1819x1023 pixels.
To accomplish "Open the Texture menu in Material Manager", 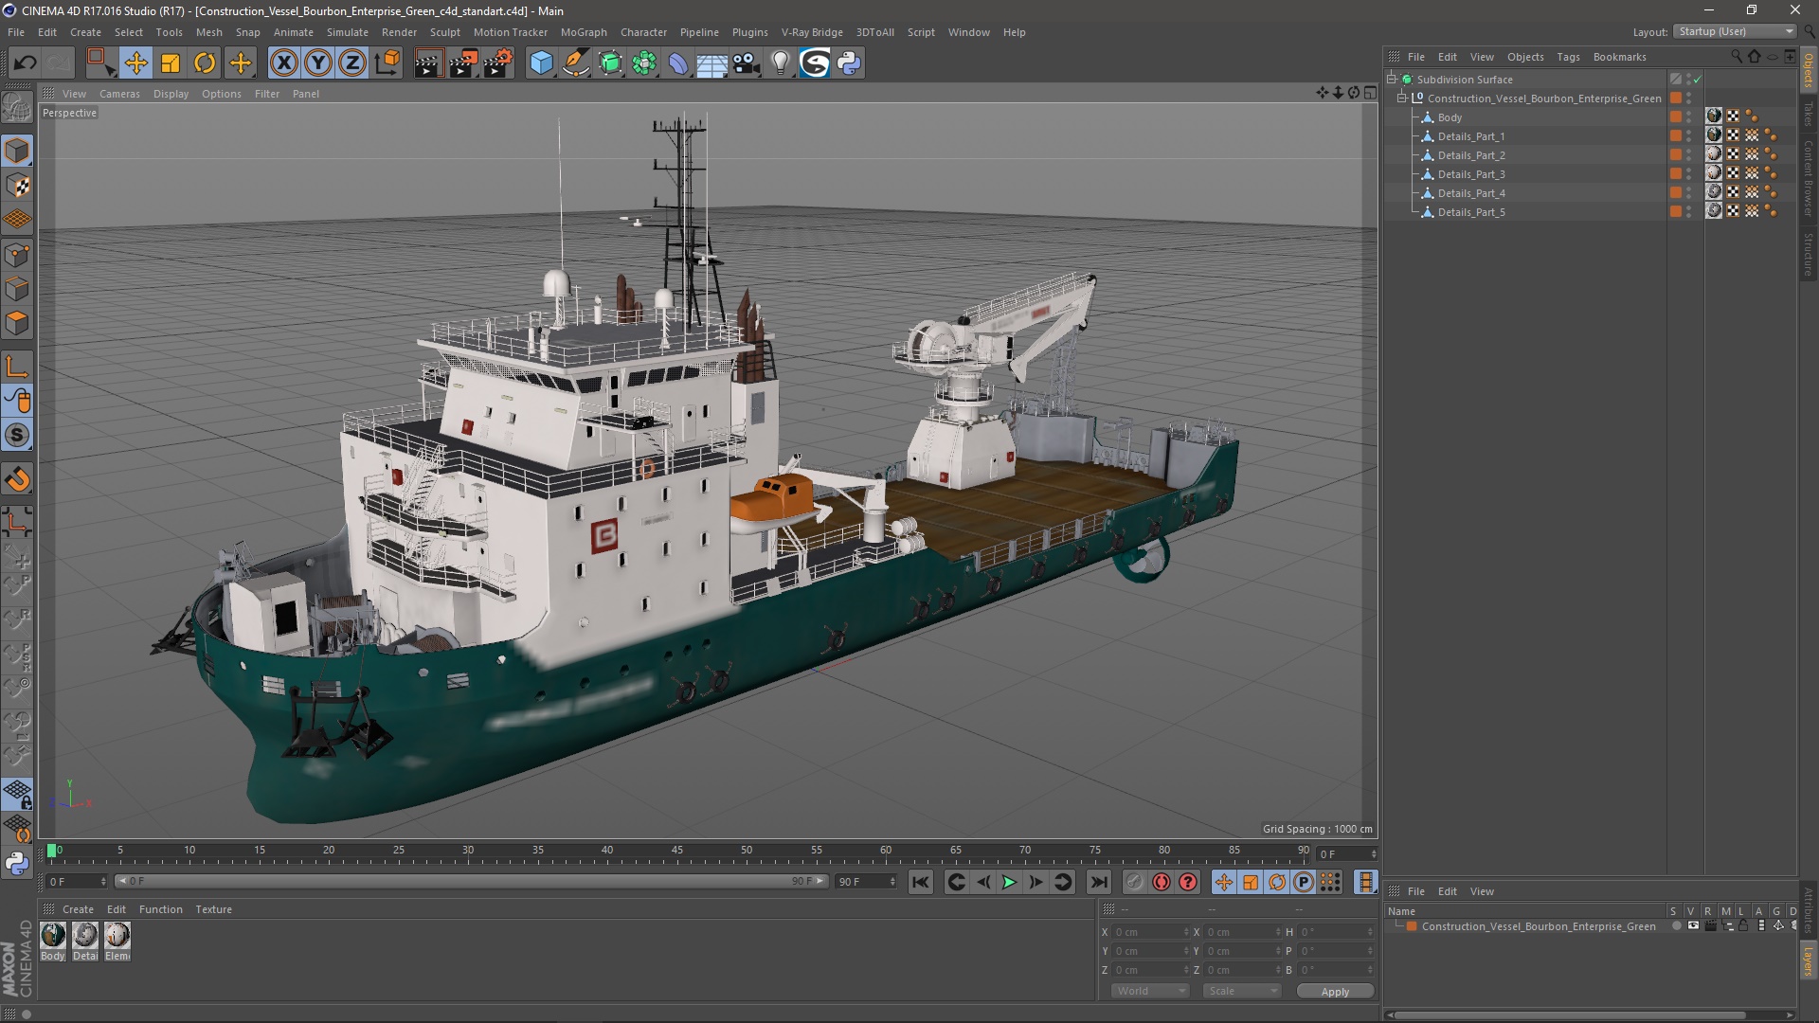I will click(213, 909).
